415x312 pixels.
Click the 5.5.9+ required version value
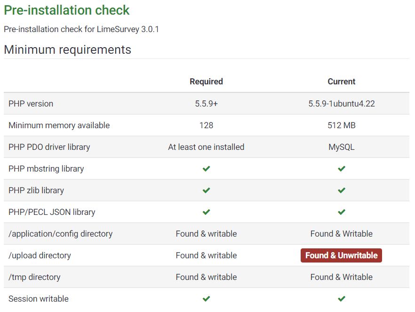tap(206, 104)
